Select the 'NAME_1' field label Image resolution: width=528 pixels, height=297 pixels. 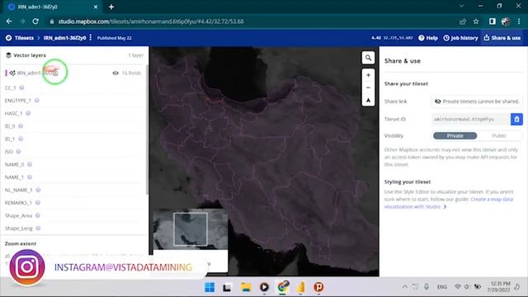(14, 177)
